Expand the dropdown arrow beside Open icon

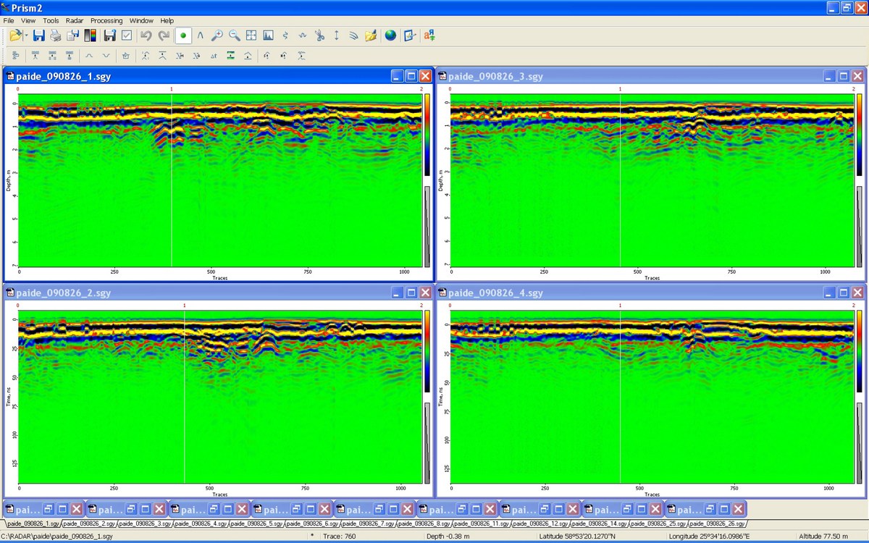click(x=27, y=35)
